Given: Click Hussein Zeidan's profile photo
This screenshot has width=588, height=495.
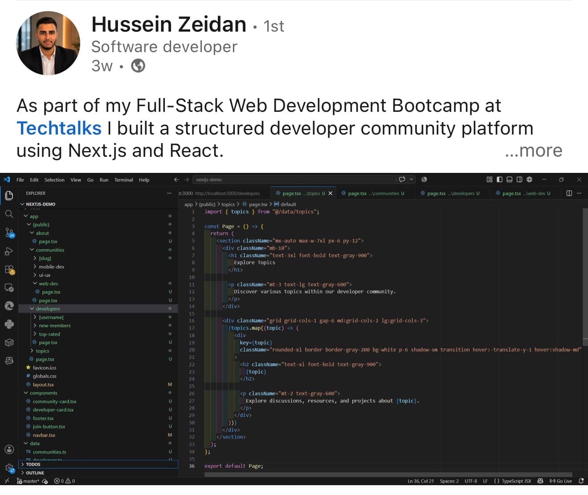Looking at the screenshot, I should (48, 43).
